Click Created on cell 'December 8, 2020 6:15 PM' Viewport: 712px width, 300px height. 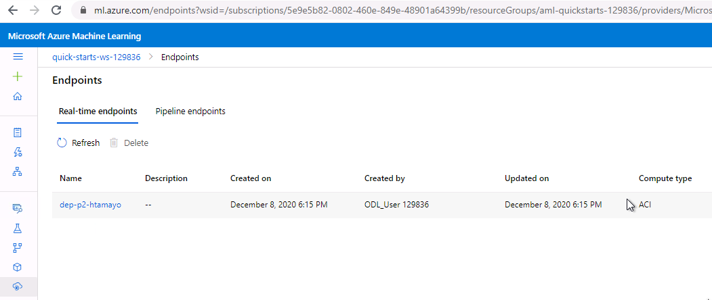click(x=279, y=205)
